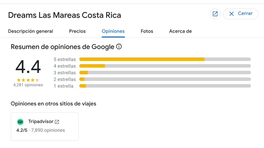Switch to the Descripción general tab
Screen dimensions: 264x148
[30, 31]
